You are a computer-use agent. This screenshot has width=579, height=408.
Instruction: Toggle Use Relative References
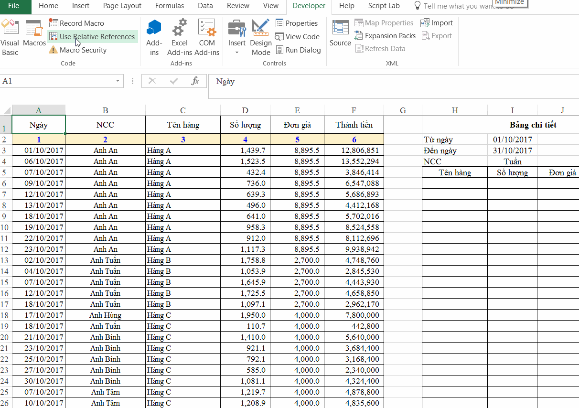pyautogui.click(x=92, y=37)
